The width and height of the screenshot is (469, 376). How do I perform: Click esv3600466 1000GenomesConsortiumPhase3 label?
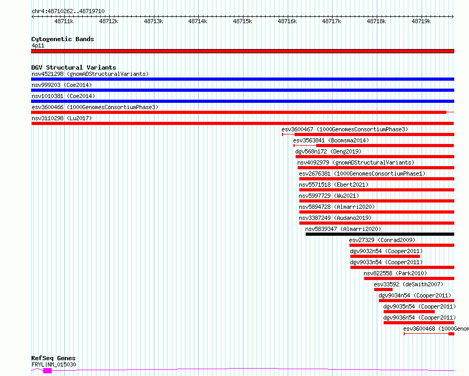95,107
